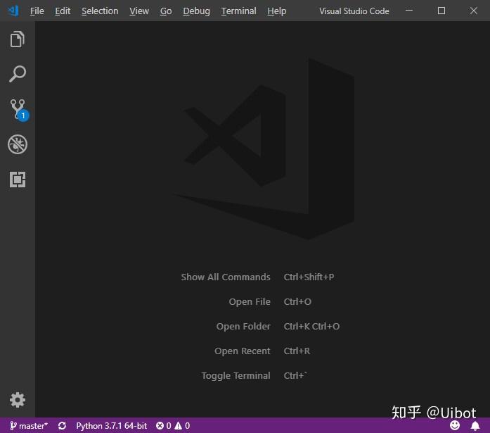Maximize the Visual Studio Code window

(x=441, y=11)
